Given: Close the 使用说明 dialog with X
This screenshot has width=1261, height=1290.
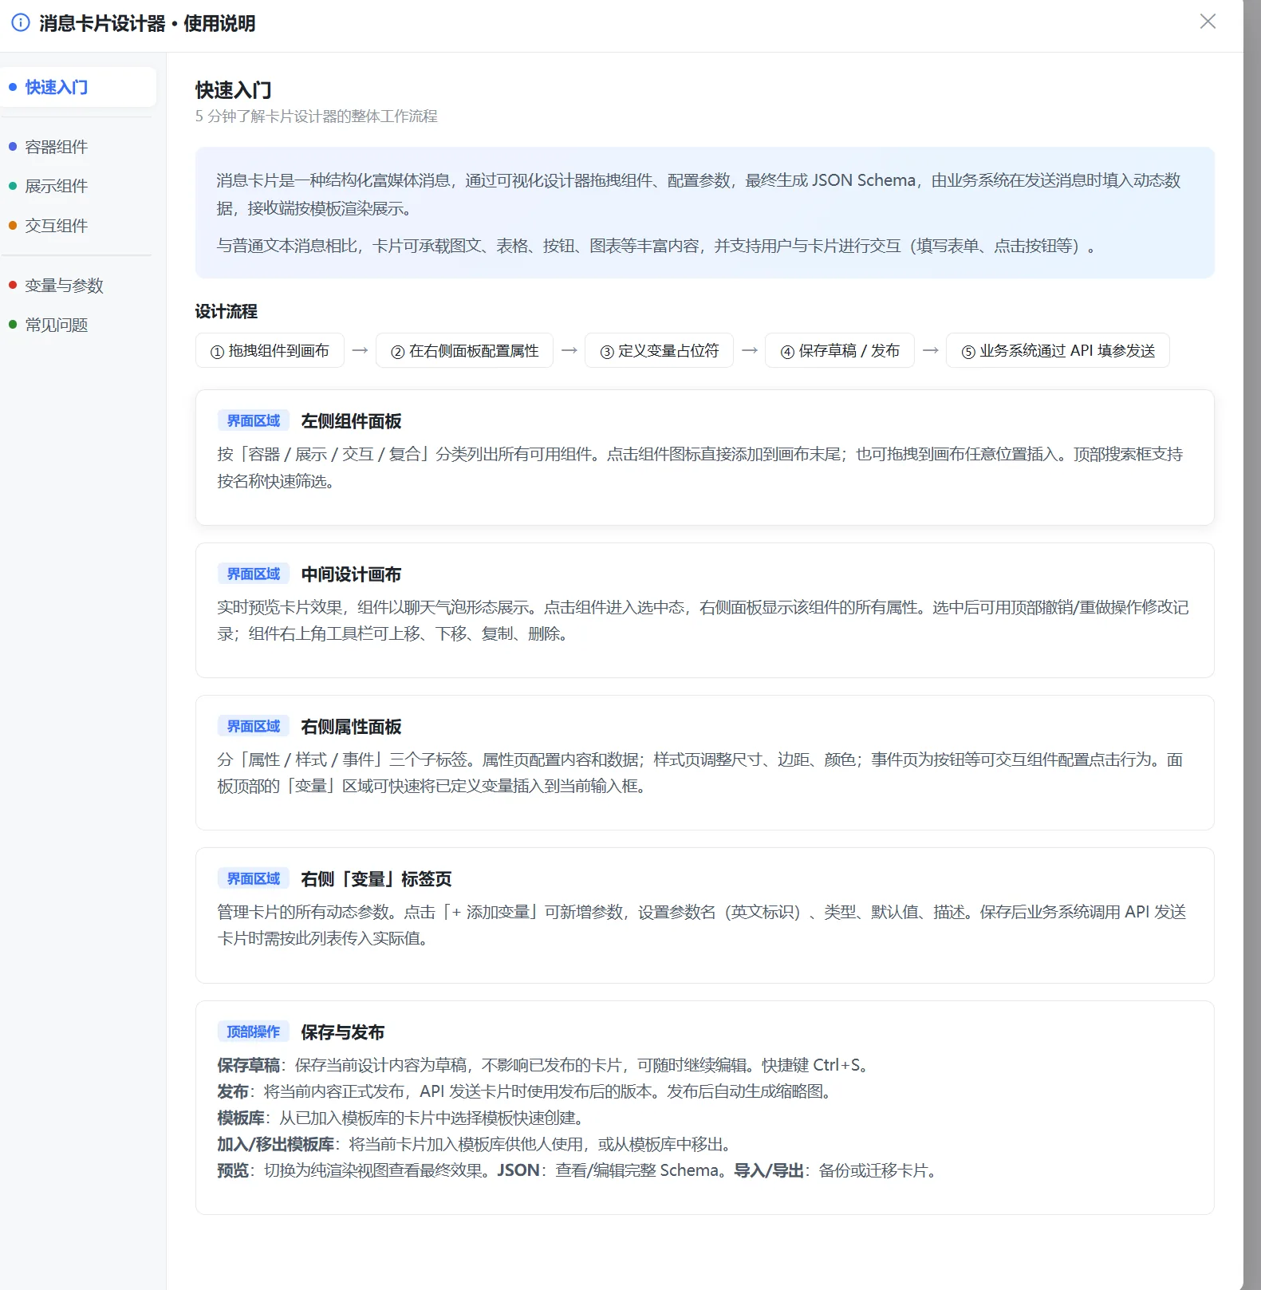Looking at the screenshot, I should coord(1208,22).
